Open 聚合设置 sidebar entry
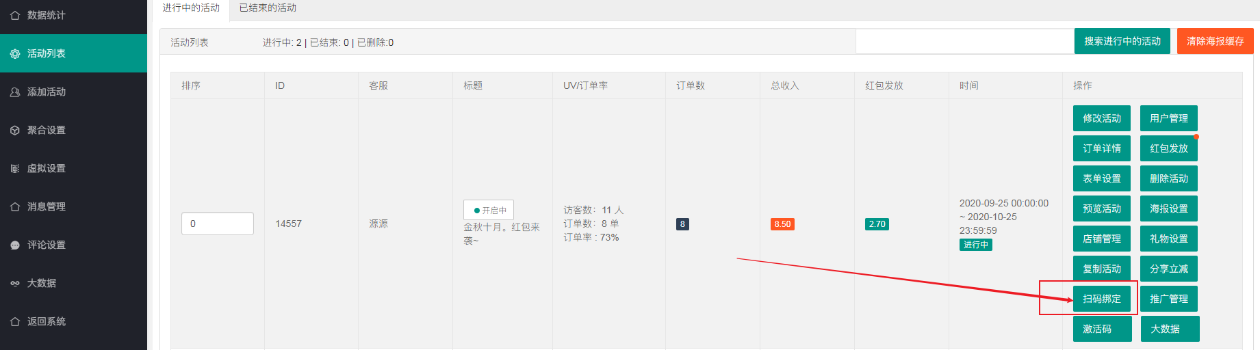This screenshot has height=350, width=1260. (73, 130)
